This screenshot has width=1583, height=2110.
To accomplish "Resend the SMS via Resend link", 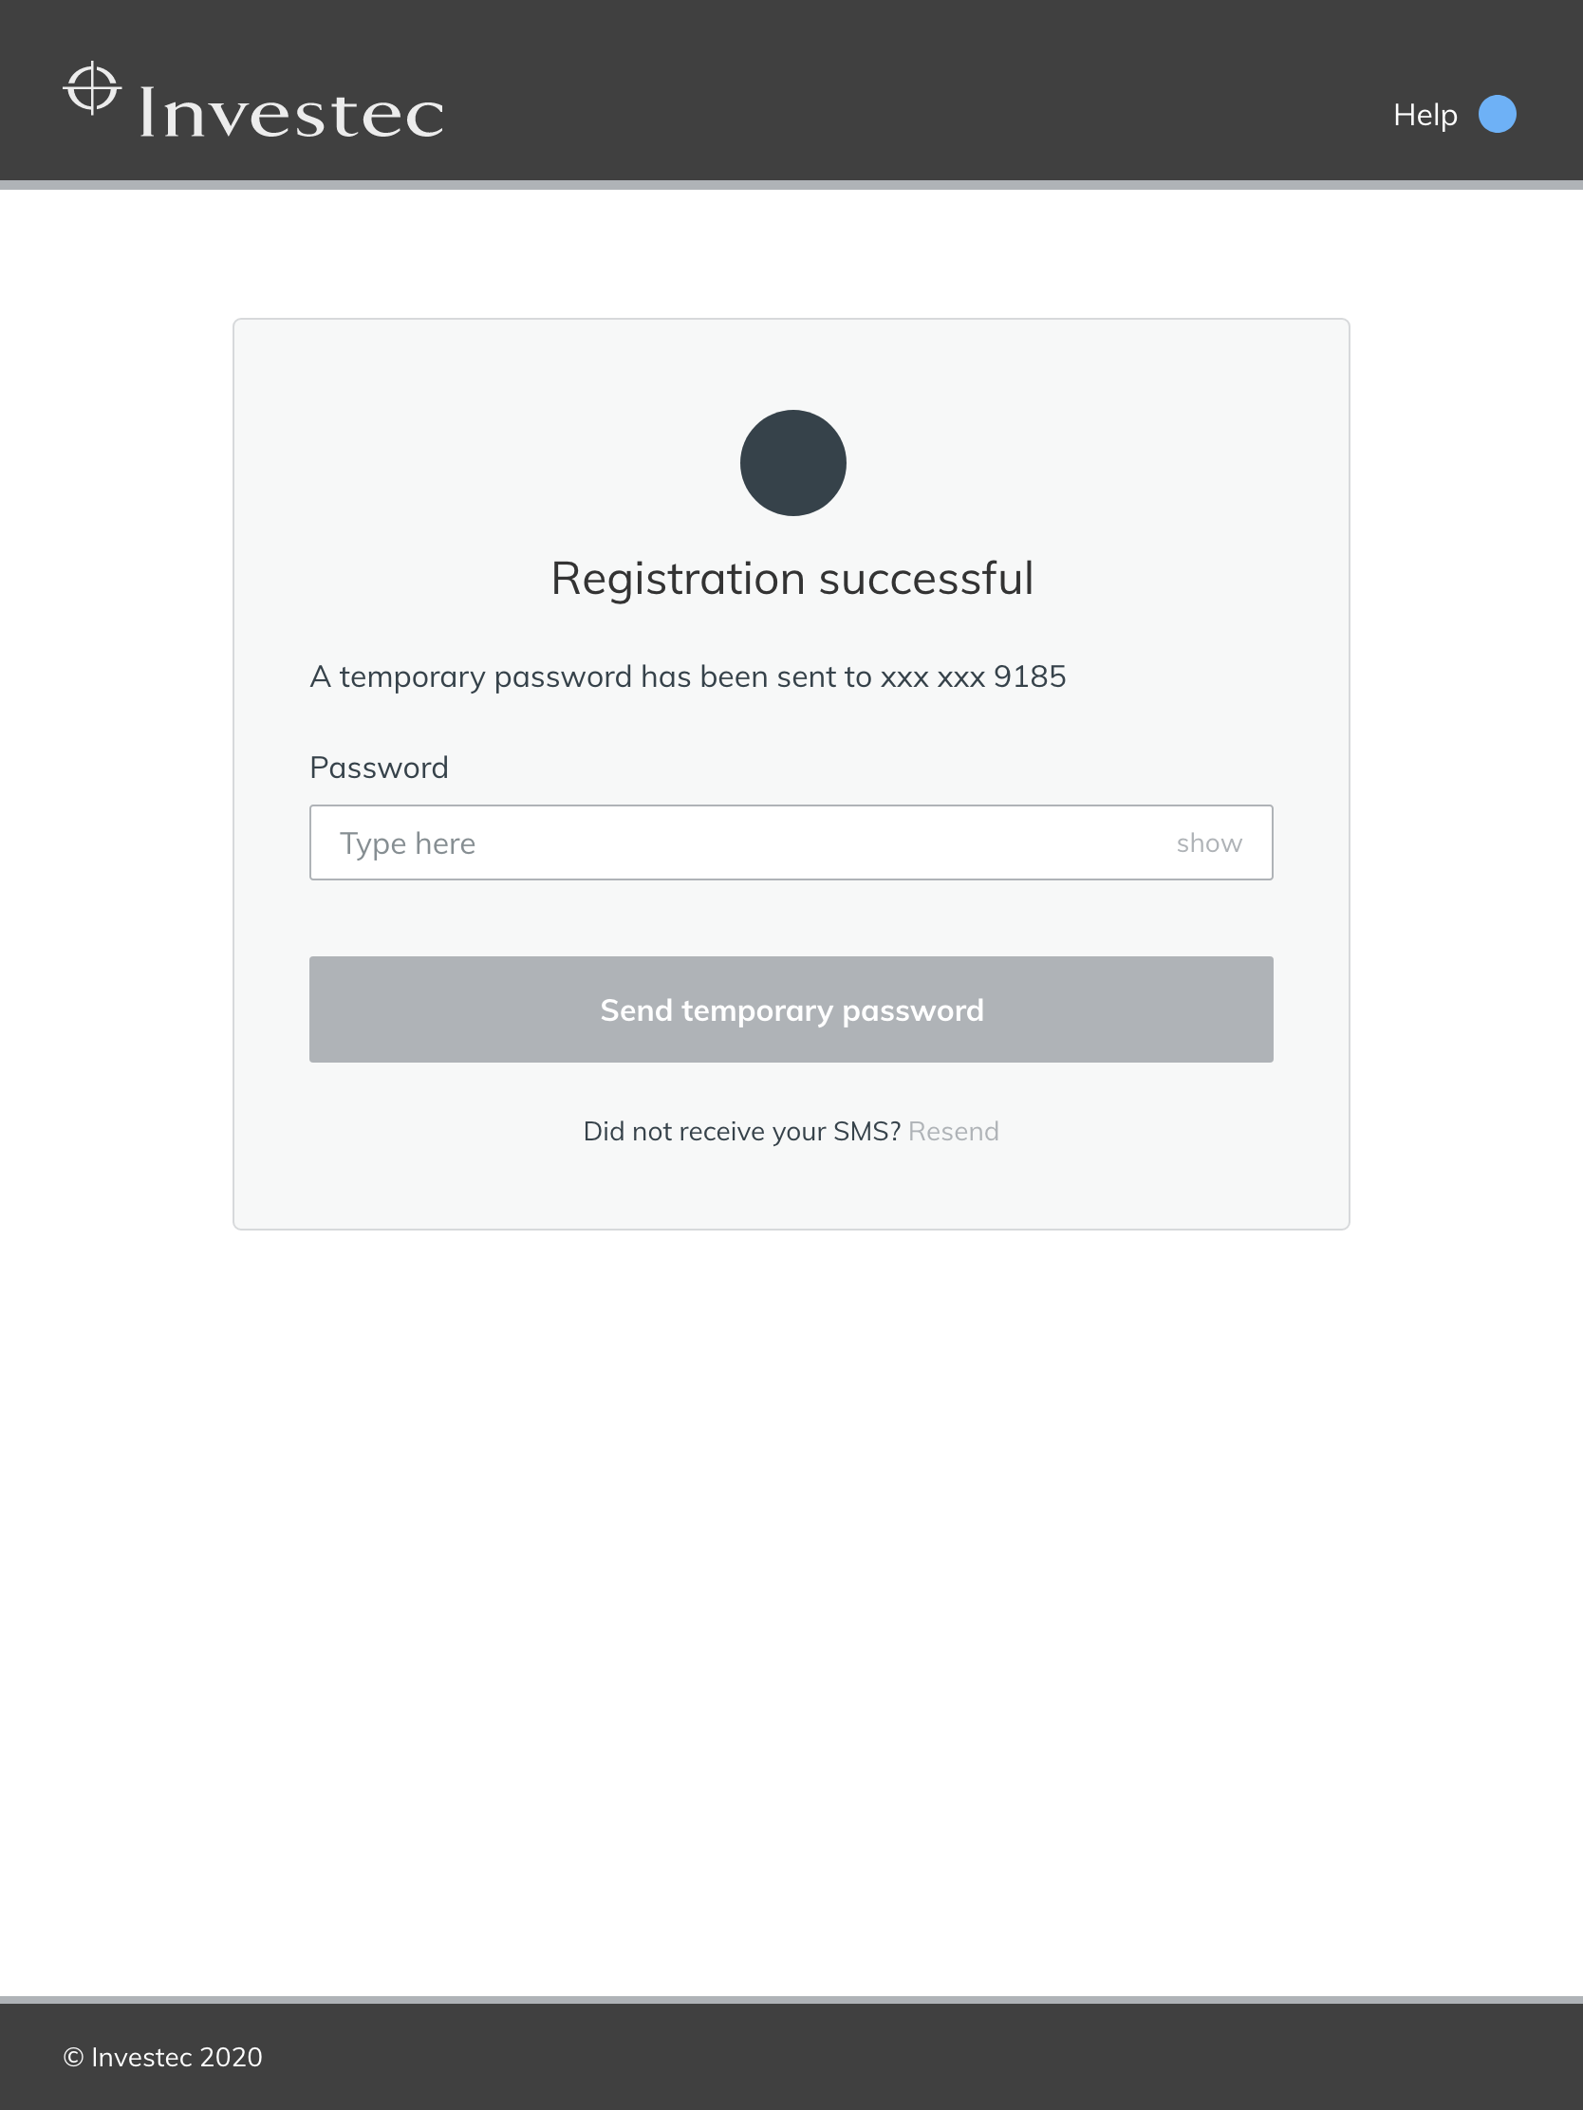I will (x=953, y=1131).
